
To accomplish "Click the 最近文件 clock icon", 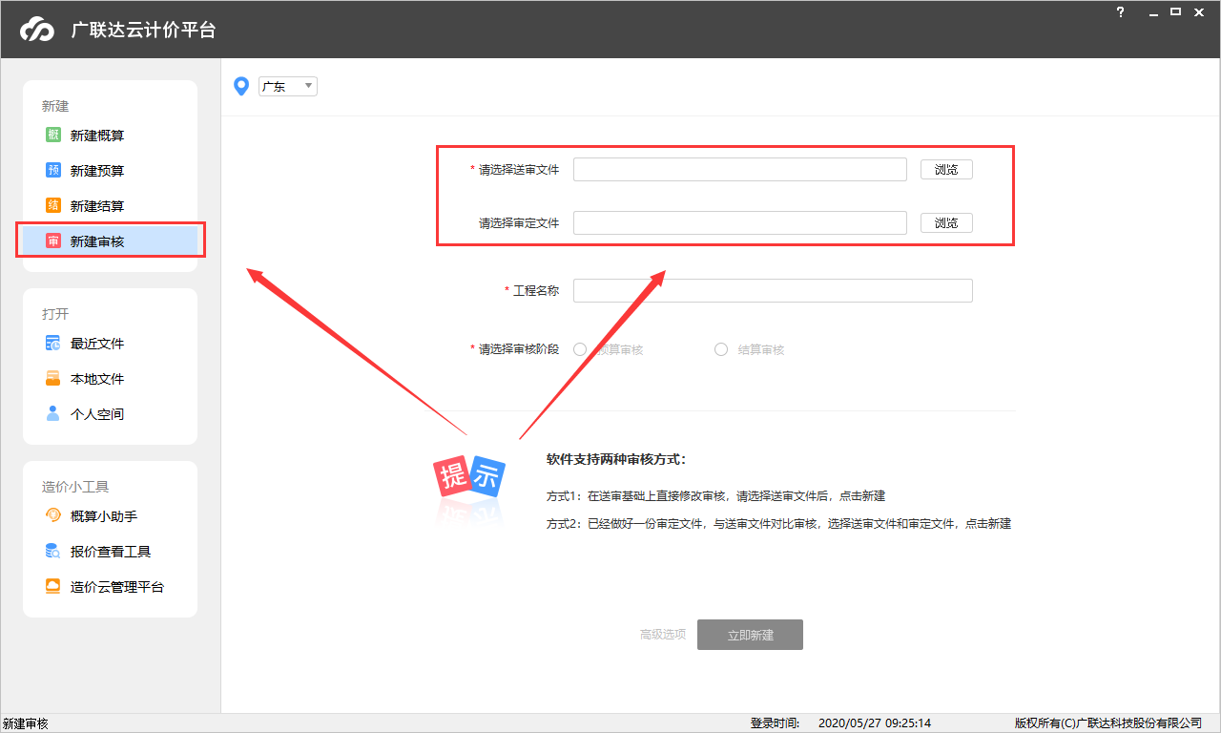I will pos(53,344).
